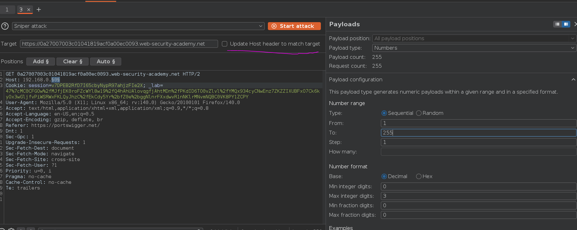Switch payloads panel to right layout icon

pyautogui.click(x=566, y=24)
